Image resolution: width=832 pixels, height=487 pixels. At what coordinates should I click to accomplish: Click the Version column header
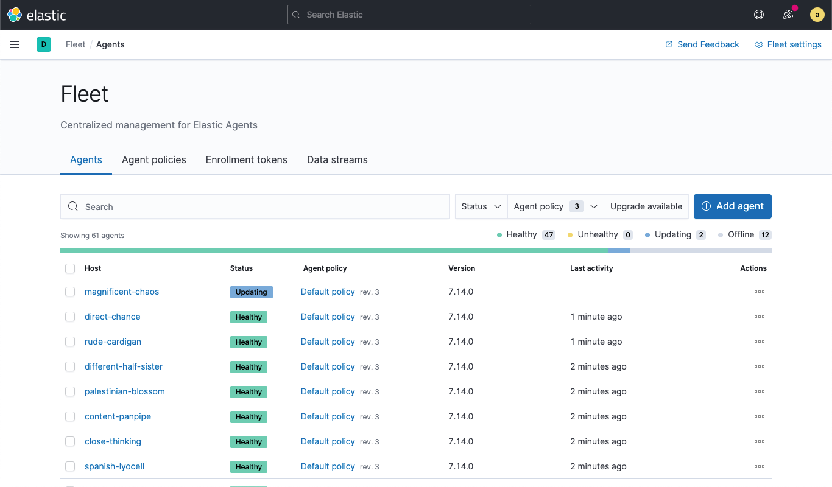click(462, 268)
